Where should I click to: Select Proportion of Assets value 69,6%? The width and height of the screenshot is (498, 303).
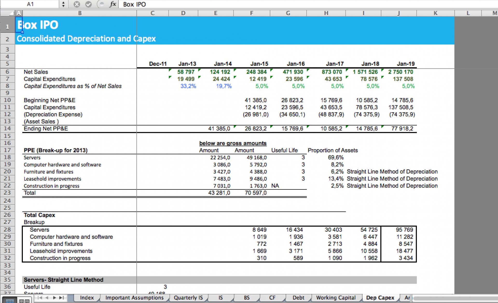(x=336, y=158)
